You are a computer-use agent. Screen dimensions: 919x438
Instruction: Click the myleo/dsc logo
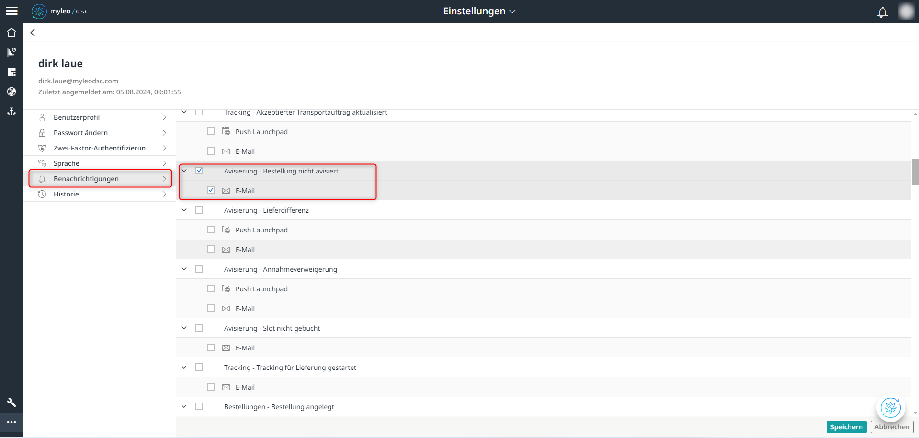tap(60, 11)
